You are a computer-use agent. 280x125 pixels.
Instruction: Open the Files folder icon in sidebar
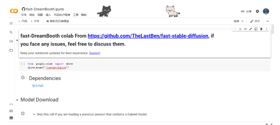(x=11, y=50)
